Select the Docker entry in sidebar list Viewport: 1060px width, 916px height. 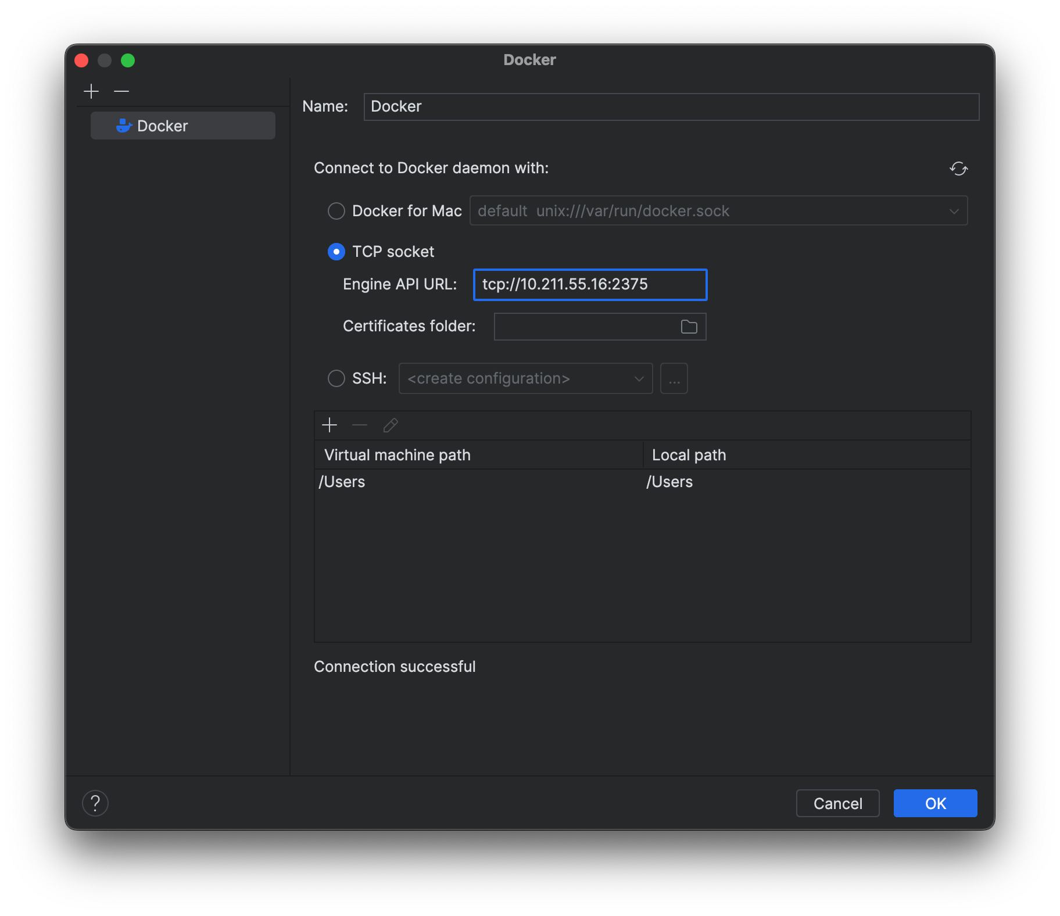pos(183,126)
